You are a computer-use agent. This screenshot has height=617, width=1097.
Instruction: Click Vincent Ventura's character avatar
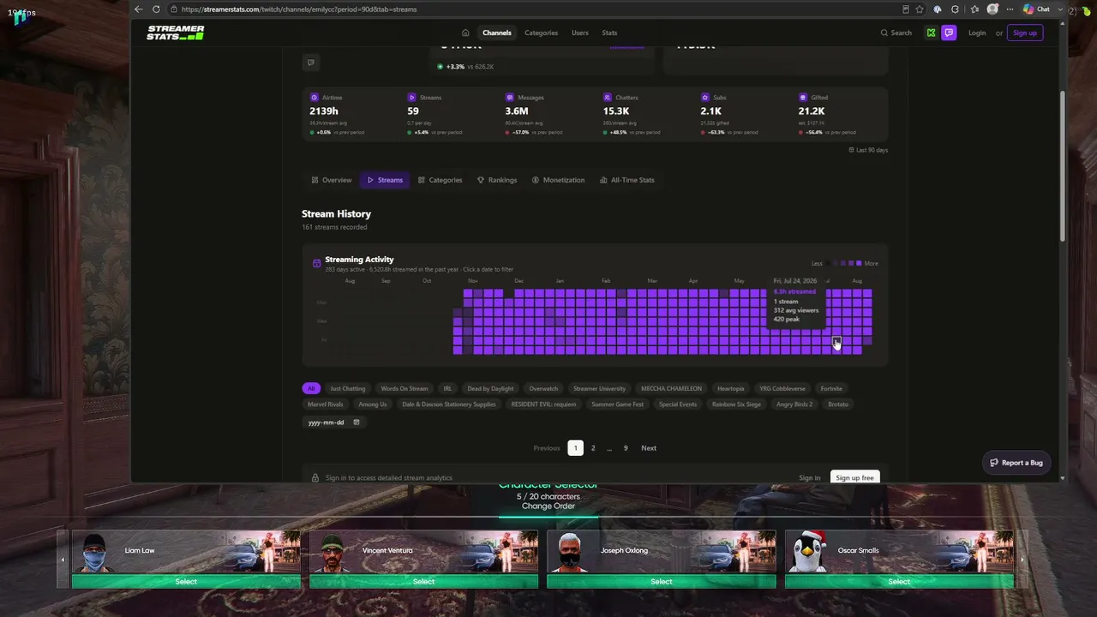[x=332, y=553]
